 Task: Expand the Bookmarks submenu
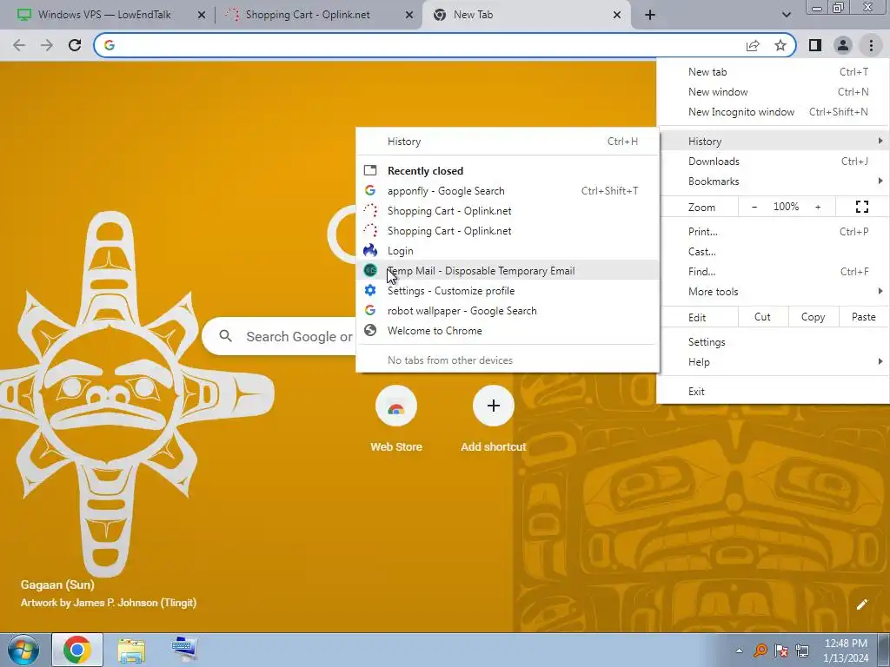tap(773, 181)
